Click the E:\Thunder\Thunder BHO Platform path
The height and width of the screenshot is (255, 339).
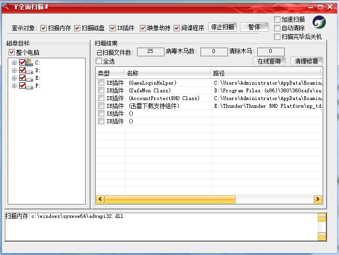(x=268, y=106)
